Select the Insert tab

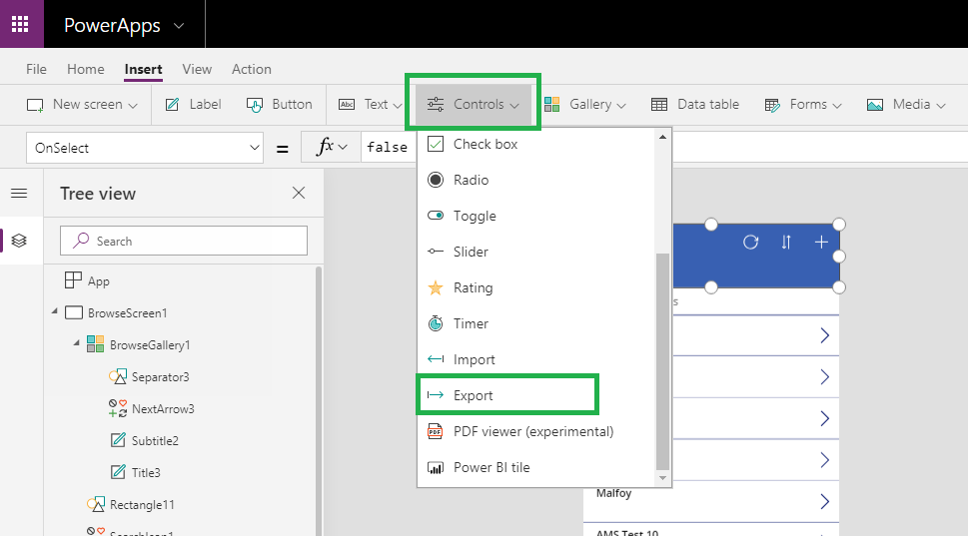point(143,69)
